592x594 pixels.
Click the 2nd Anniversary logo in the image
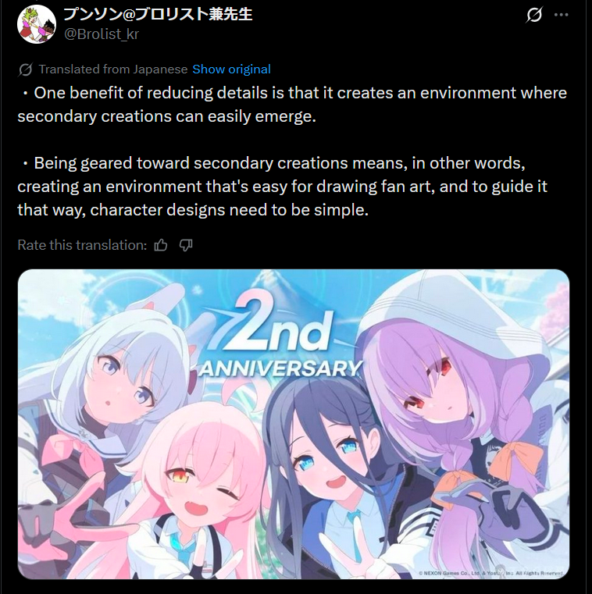280,337
